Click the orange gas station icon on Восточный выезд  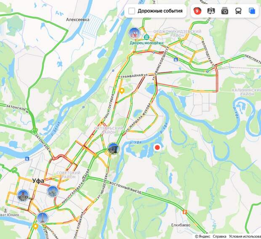click(185, 212)
